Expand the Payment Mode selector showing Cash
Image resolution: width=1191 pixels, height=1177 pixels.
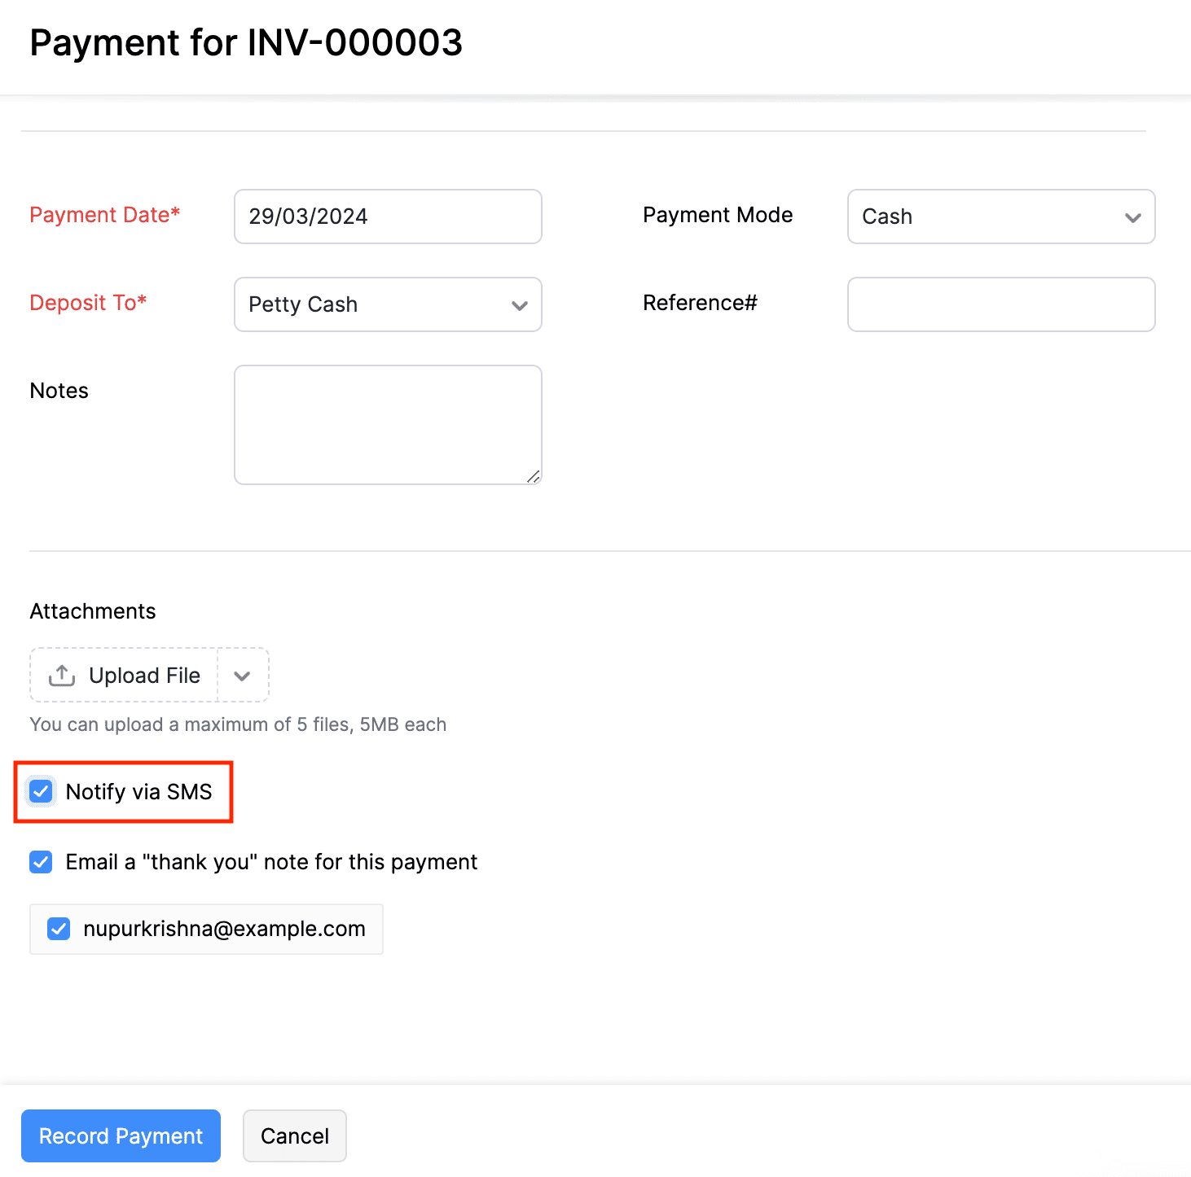coord(1000,217)
